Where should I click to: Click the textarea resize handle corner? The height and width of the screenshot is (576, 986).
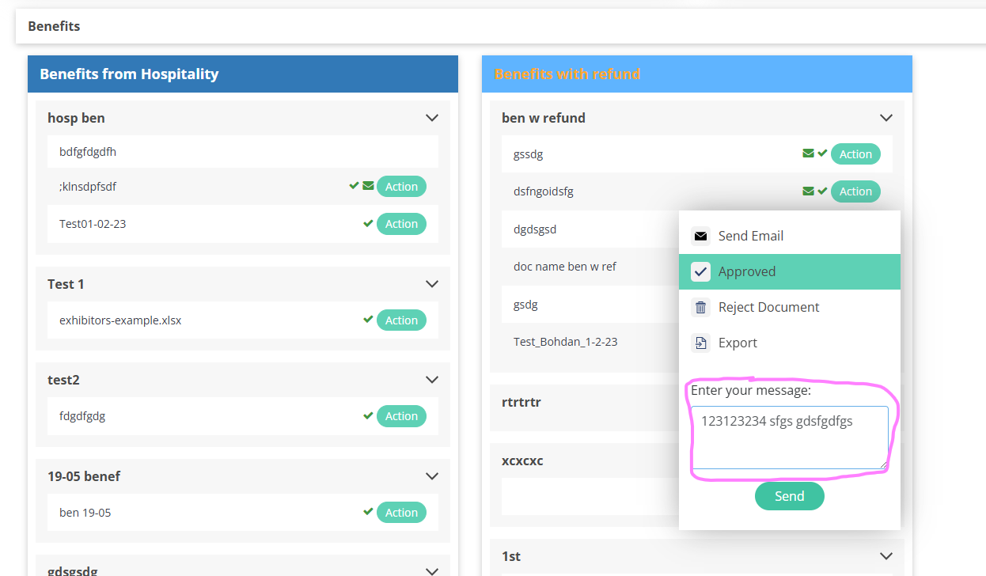[x=884, y=464]
